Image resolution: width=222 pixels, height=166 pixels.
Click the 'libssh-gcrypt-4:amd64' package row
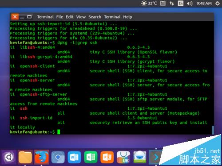(x=80, y=57)
